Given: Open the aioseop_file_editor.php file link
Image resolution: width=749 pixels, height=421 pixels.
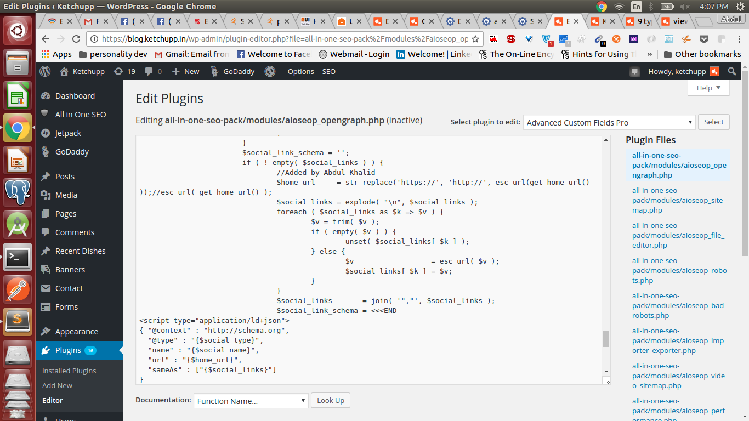Looking at the screenshot, I should 678,235.
